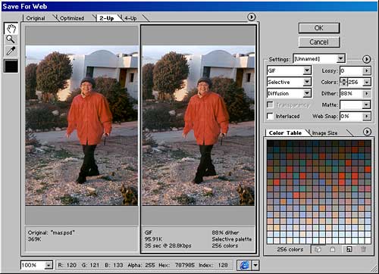Switch to the Original tab

pyautogui.click(x=36, y=18)
